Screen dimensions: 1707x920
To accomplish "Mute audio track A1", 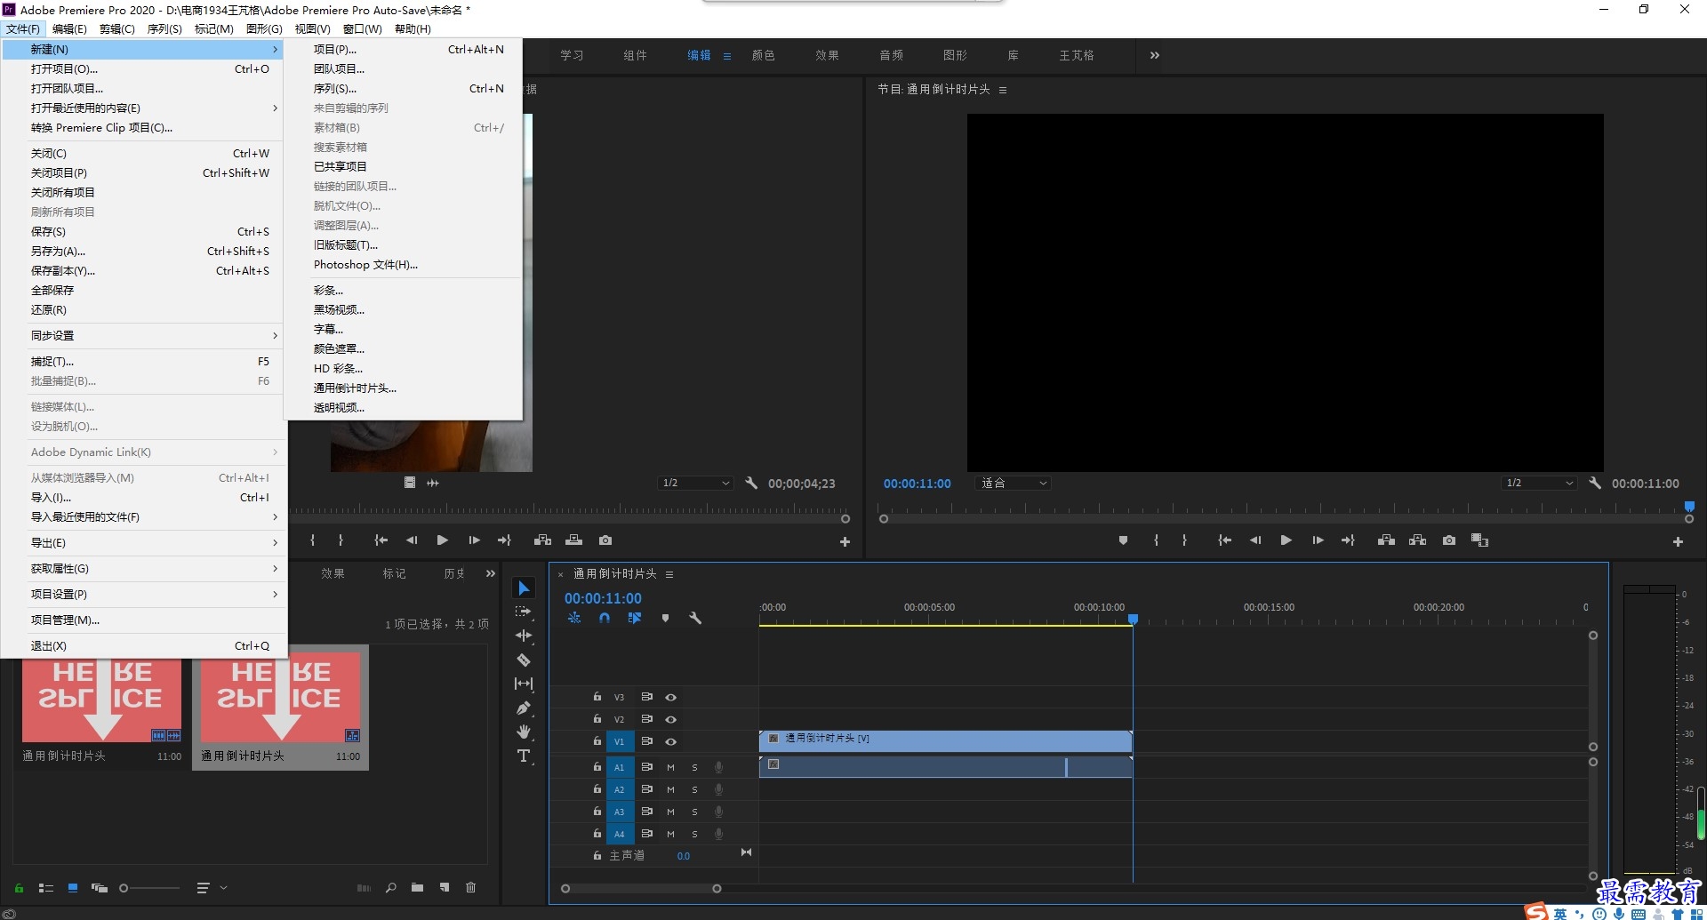I will pos(670,767).
